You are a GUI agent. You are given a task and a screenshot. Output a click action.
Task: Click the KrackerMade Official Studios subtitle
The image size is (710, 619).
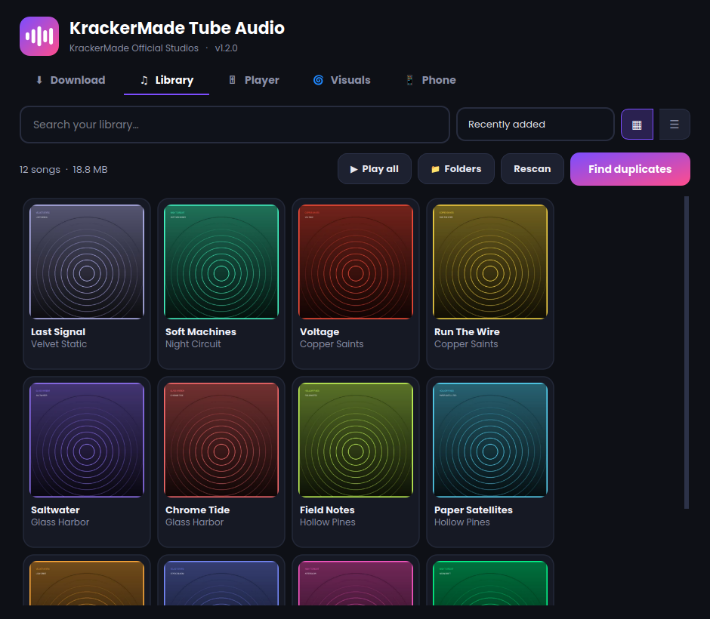click(x=134, y=48)
